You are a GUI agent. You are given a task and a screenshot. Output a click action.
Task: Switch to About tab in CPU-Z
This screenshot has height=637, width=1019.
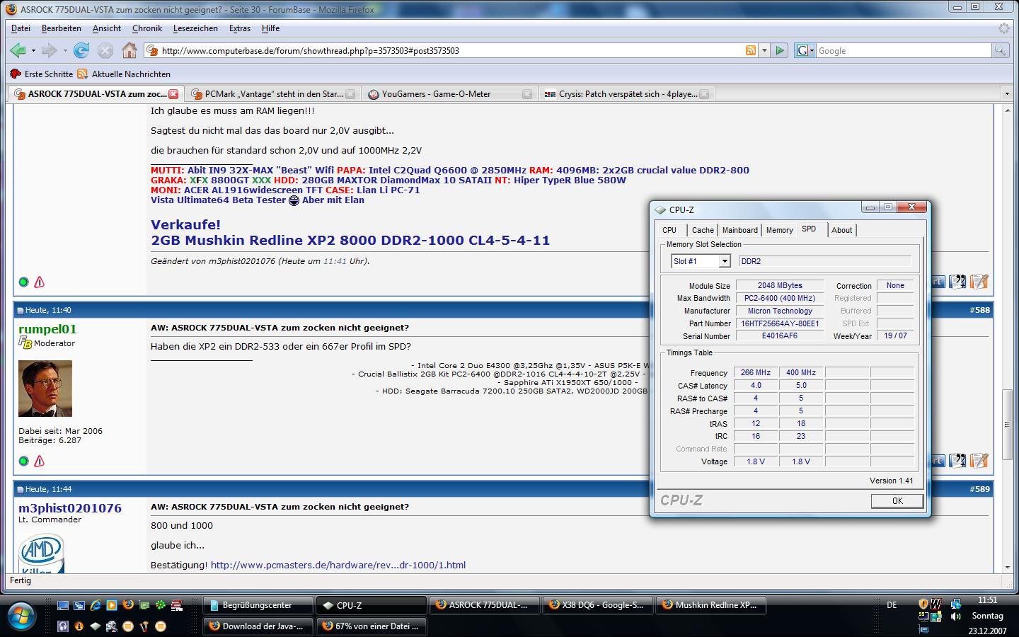tap(842, 230)
